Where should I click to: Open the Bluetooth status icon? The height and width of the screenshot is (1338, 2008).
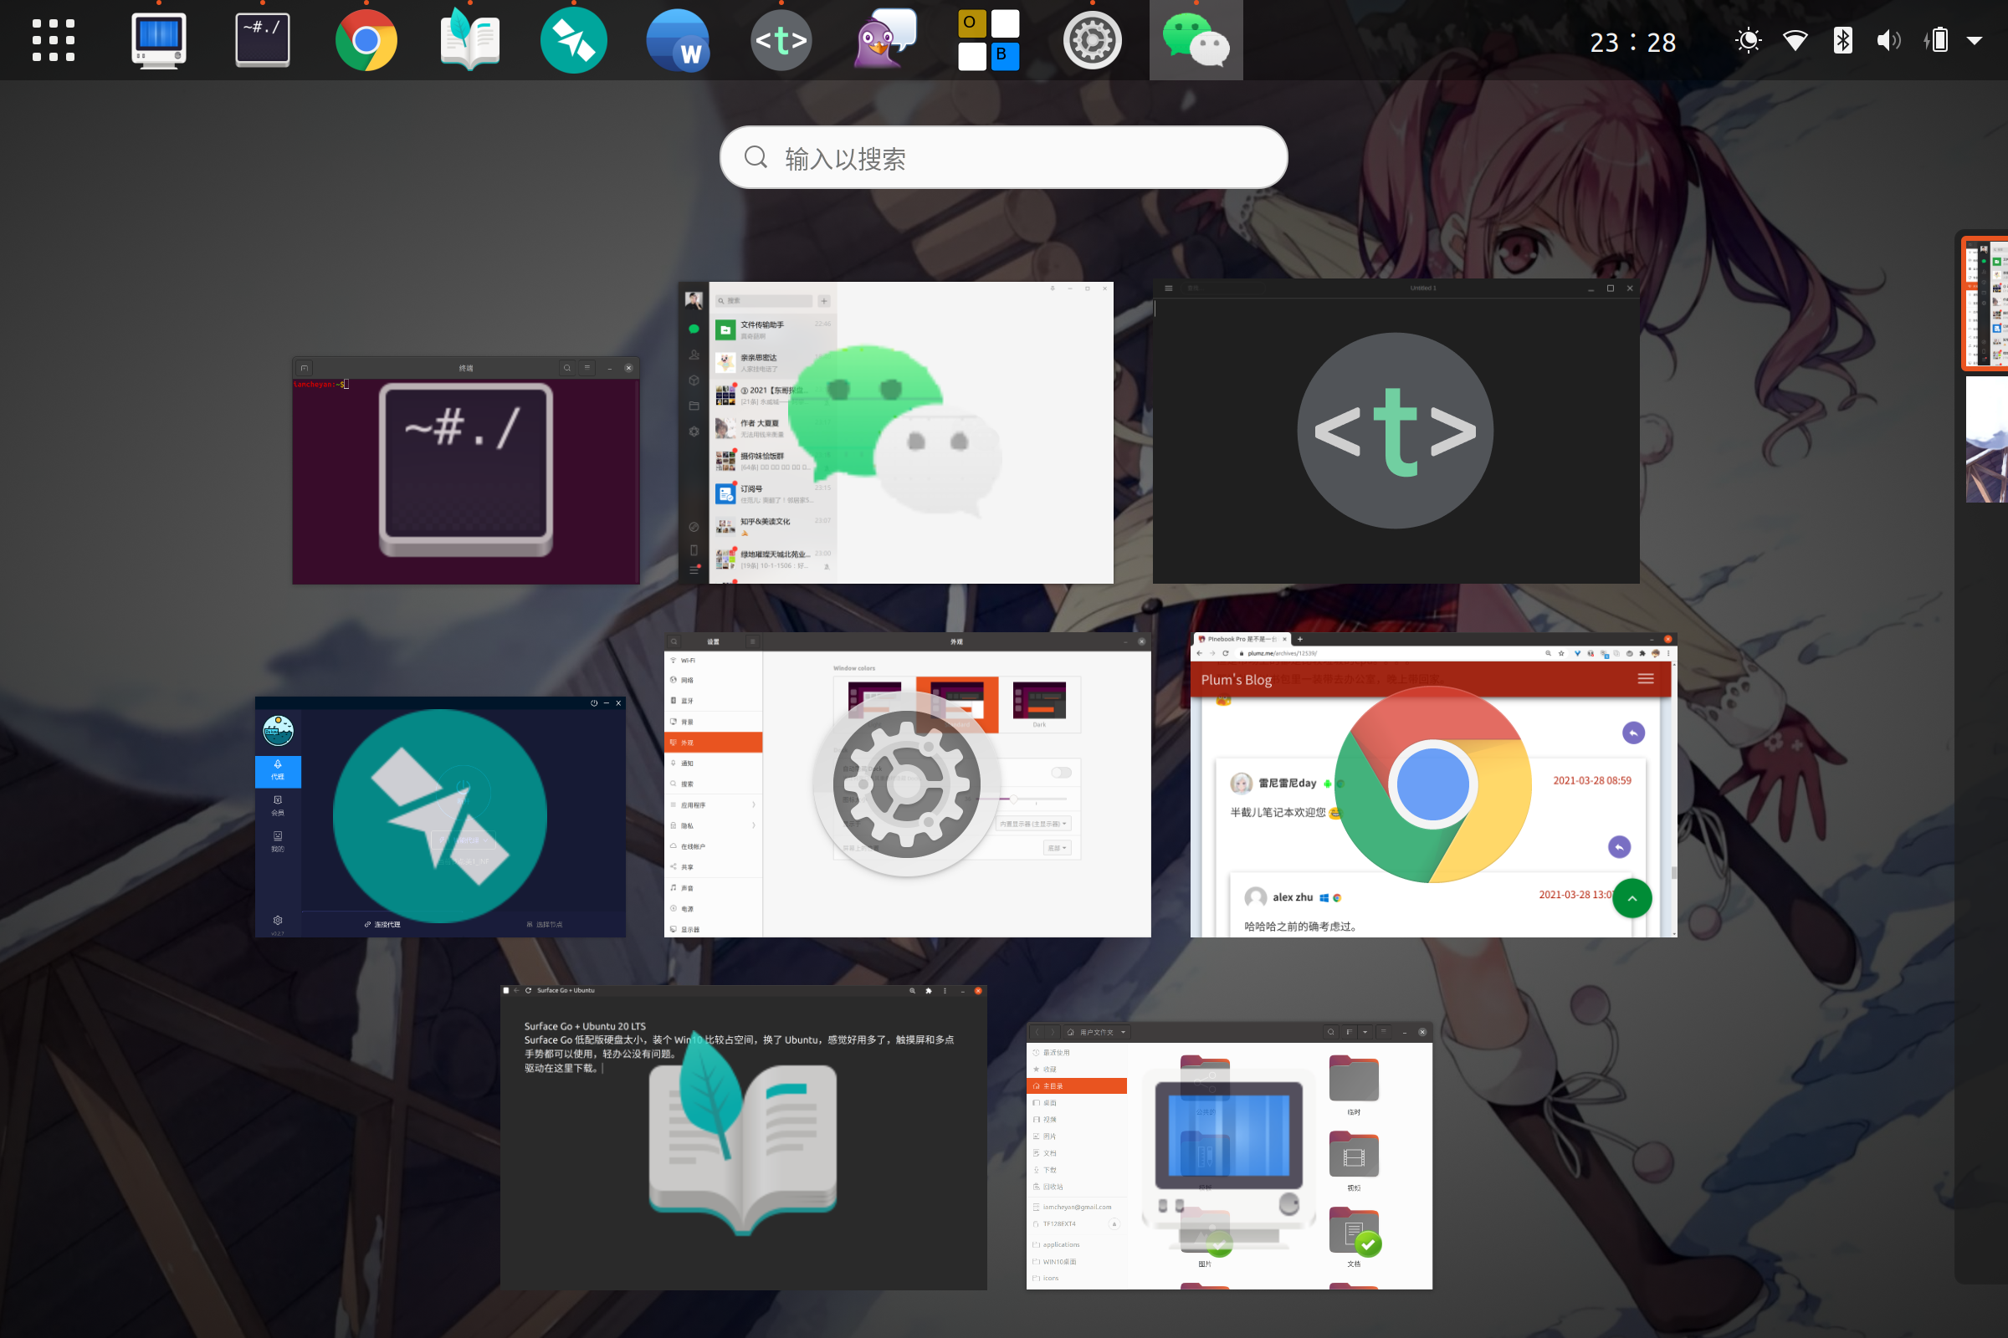pos(1842,40)
